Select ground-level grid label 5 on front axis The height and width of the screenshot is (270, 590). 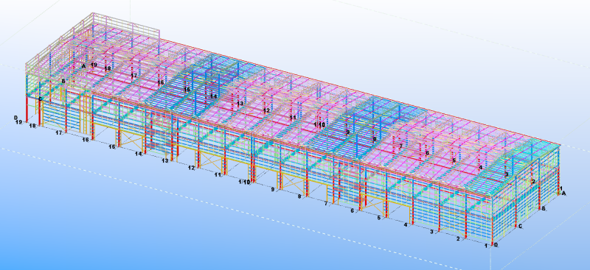pos(379,218)
